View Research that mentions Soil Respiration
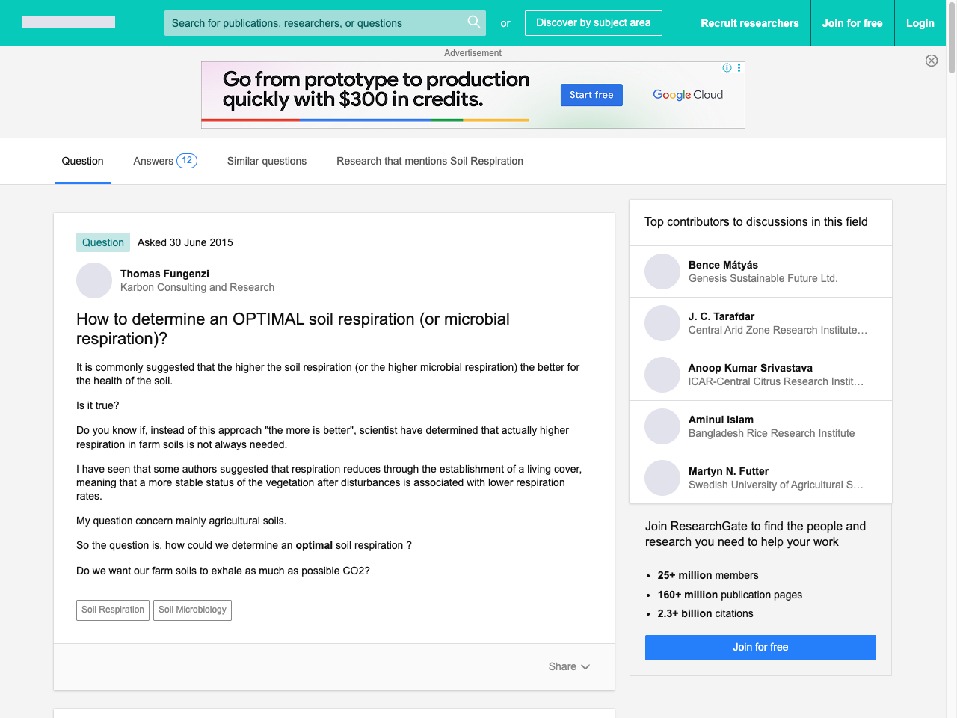 pos(429,161)
